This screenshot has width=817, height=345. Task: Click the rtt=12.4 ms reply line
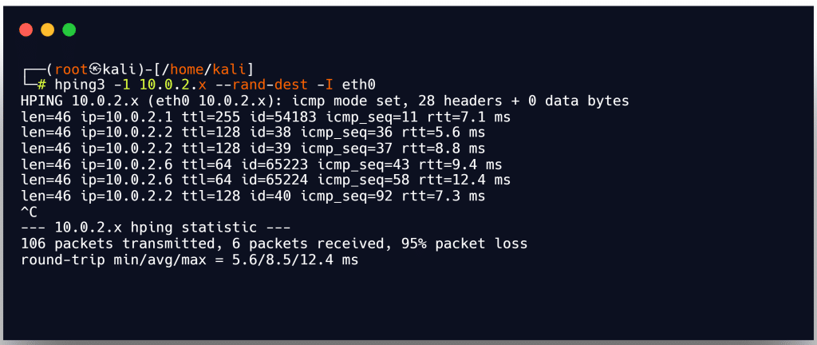click(x=265, y=180)
